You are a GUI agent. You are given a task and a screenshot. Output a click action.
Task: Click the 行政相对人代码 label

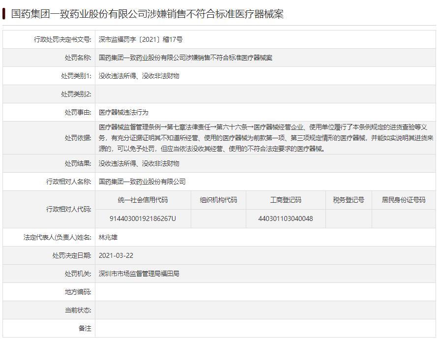click(x=69, y=209)
